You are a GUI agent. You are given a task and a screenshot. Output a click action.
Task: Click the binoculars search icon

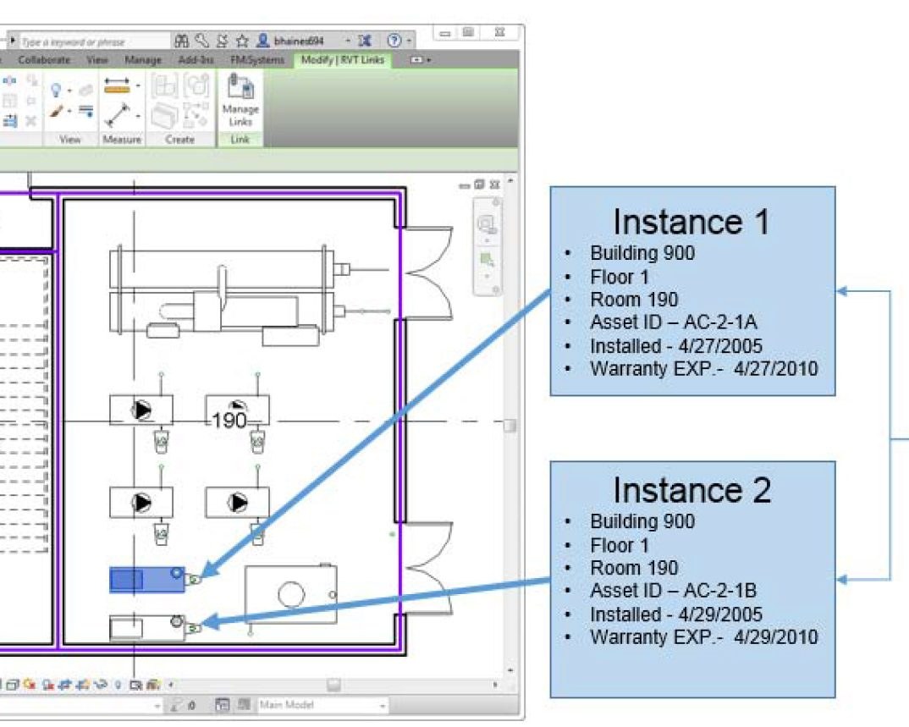click(181, 41)
